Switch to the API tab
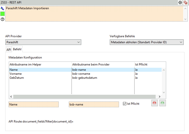 click(9, 49)
